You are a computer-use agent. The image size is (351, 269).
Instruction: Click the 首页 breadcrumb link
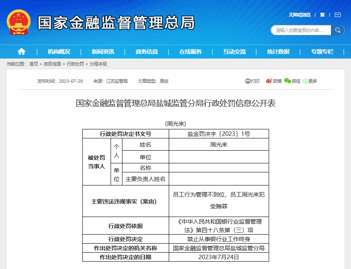[34, 64]
